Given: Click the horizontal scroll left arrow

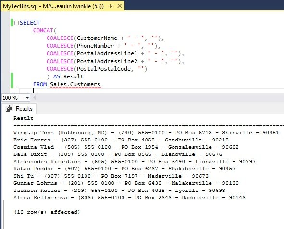Looking at the screenshot, I should (34, 98).
